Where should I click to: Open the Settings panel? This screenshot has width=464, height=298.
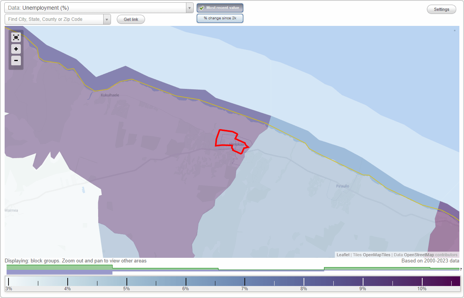pos(441,9)
